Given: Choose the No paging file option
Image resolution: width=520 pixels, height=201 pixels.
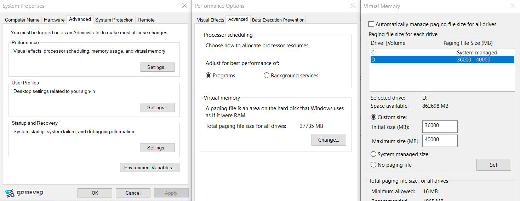Looking at the screenshot, I should click(391, 165).
